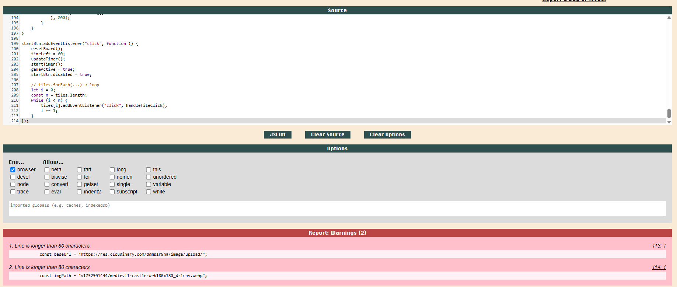677x287 pixels.
Task: Check the getset option
Action: point(79,185)
